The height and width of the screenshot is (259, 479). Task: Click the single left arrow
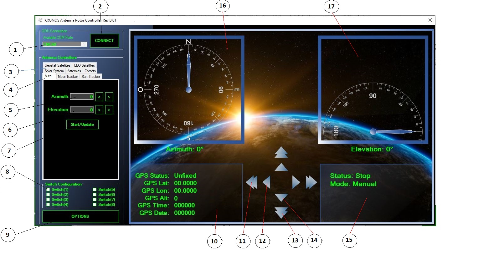(x=266, y=182)
